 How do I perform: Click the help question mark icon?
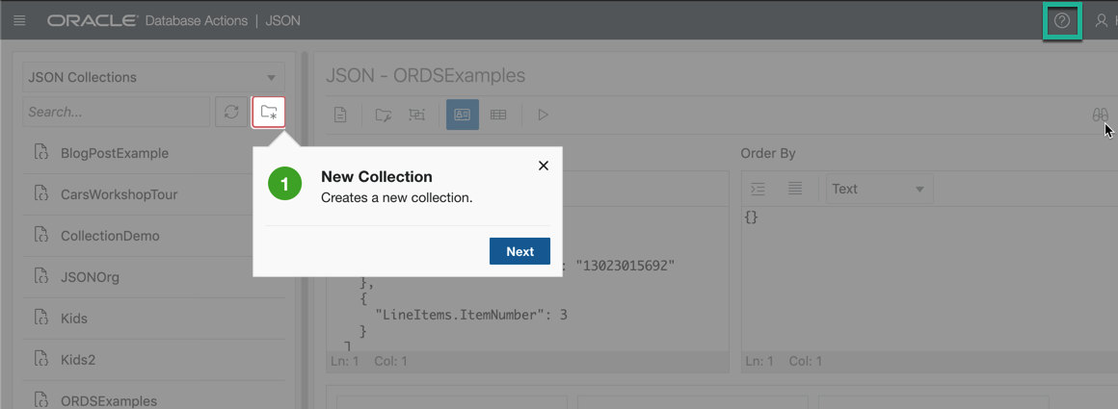coord(1062,20)
